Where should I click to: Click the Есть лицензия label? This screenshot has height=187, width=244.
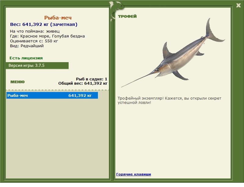coord(26,58)
